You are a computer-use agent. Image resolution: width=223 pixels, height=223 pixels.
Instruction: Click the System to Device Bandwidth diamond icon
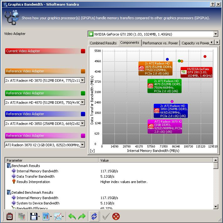pos(14,203)
